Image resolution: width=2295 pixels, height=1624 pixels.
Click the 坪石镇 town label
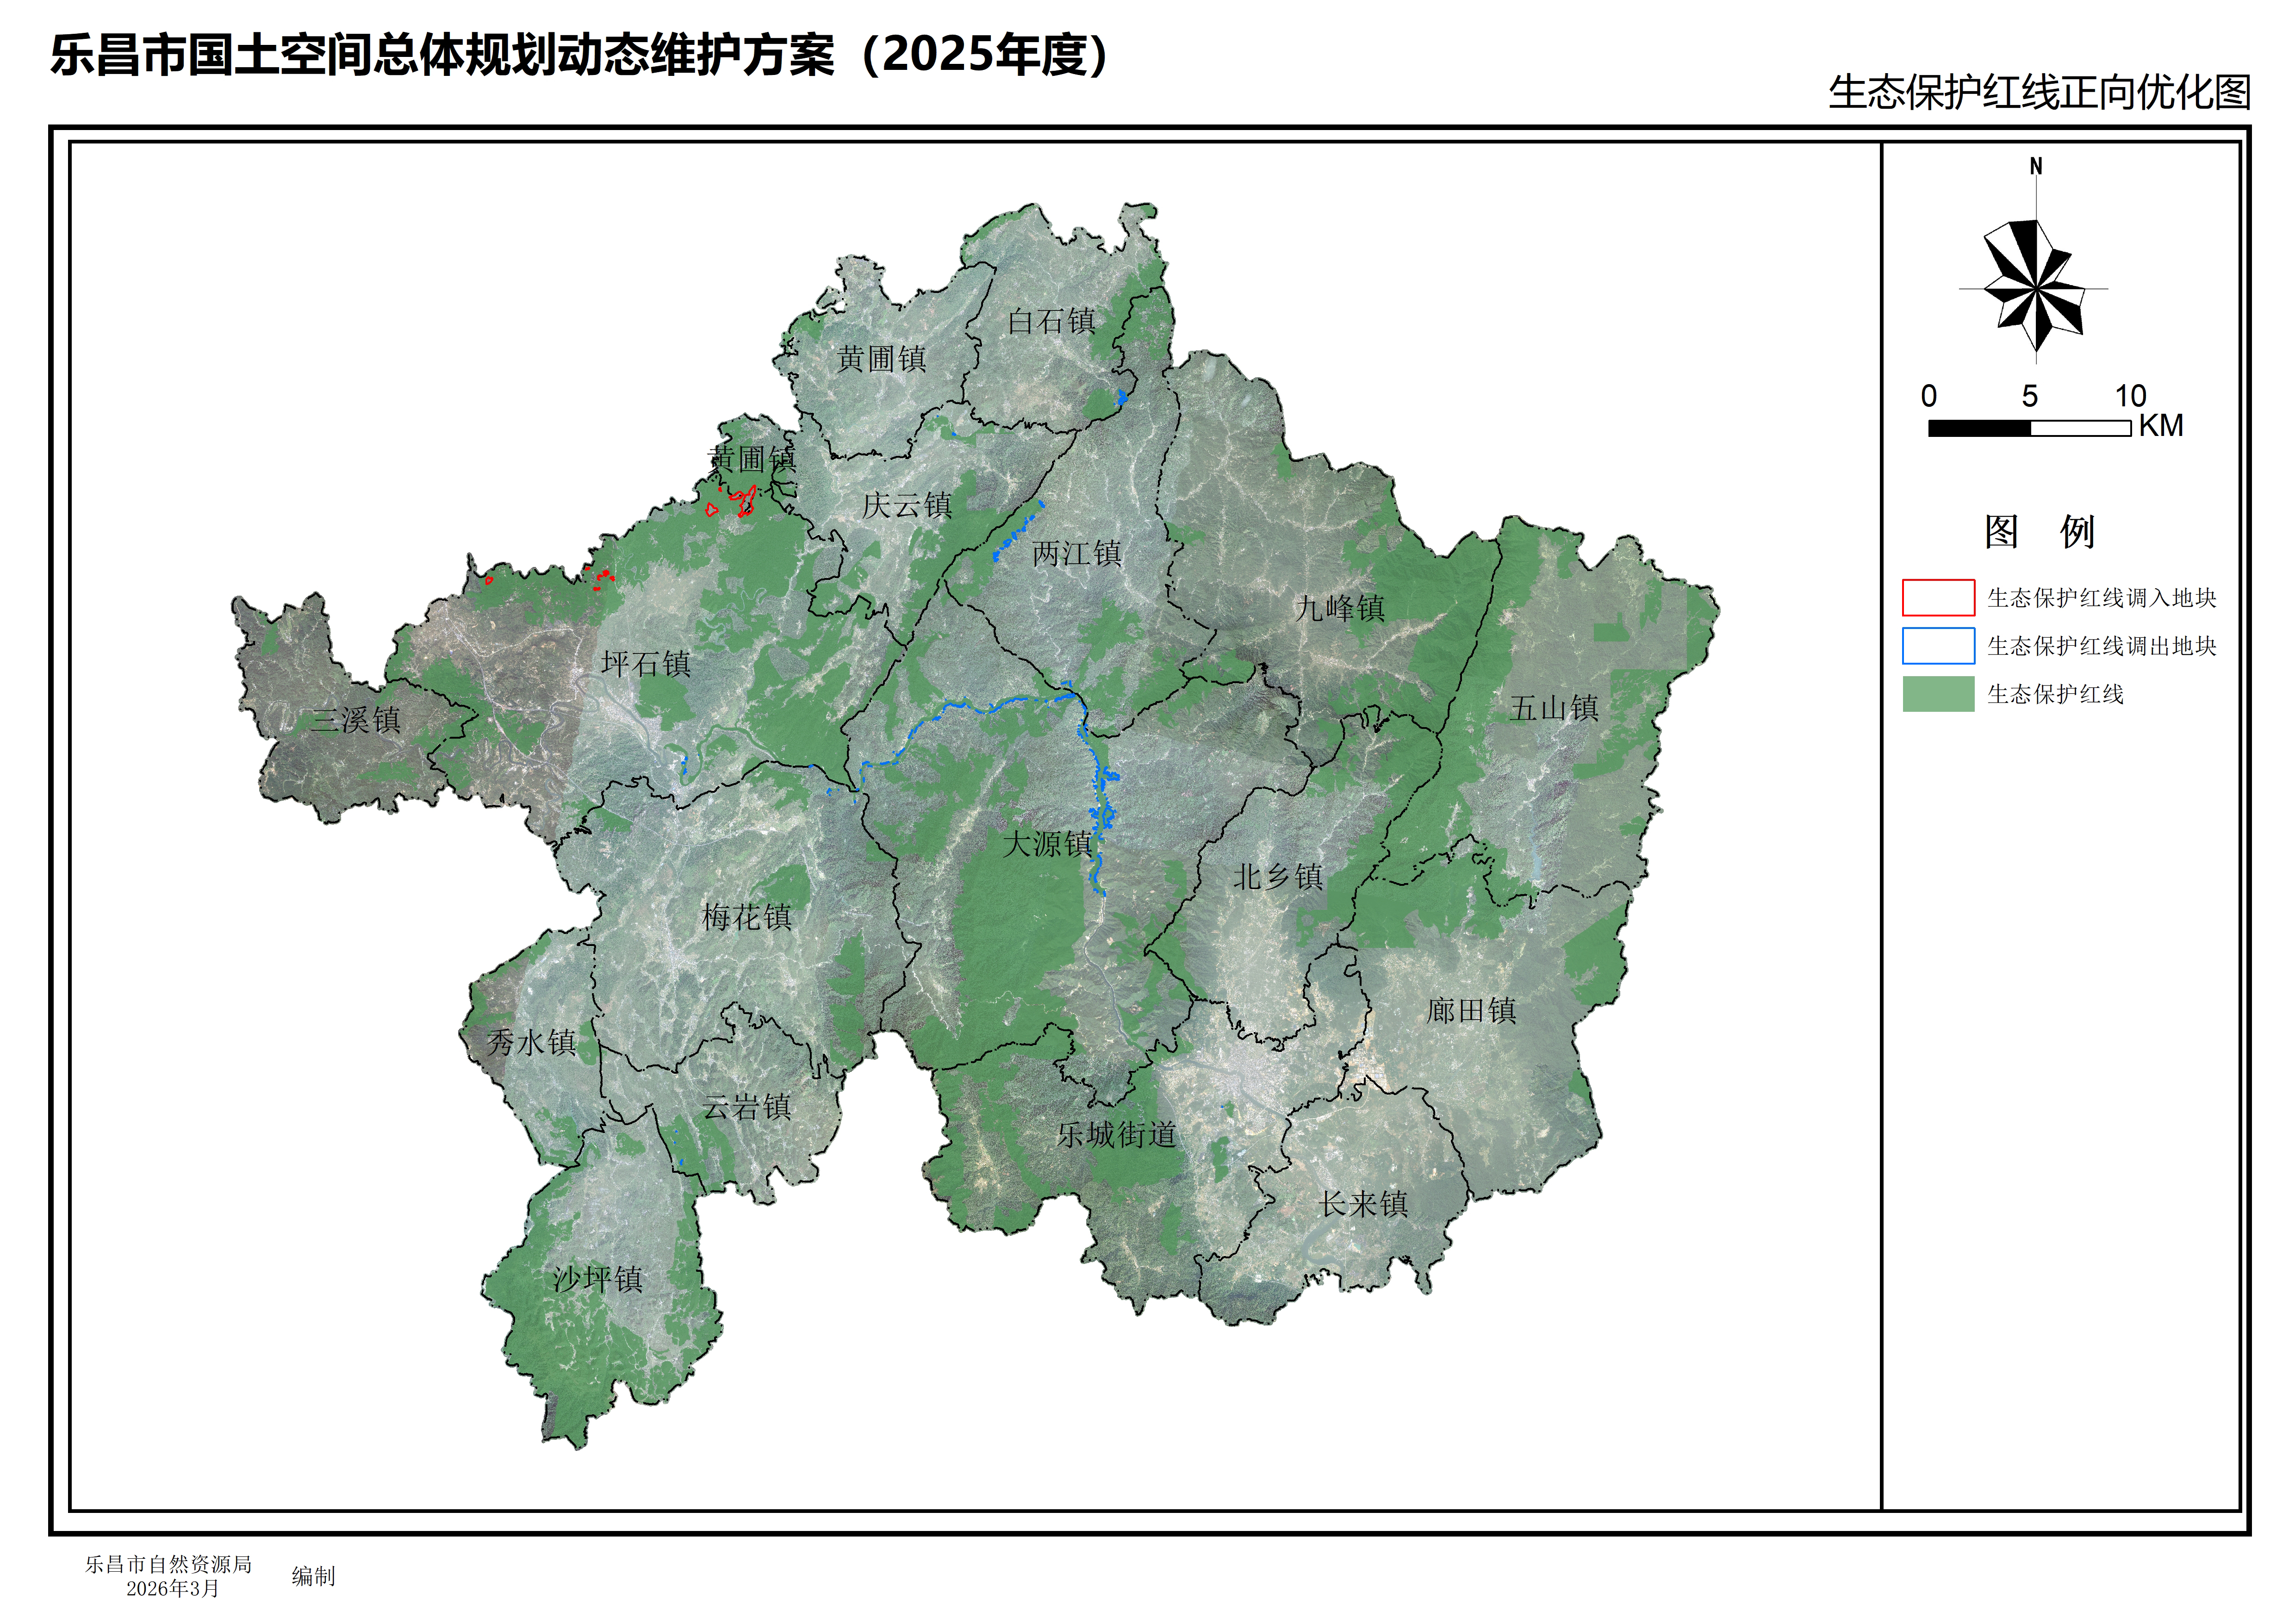coord(646,664)
